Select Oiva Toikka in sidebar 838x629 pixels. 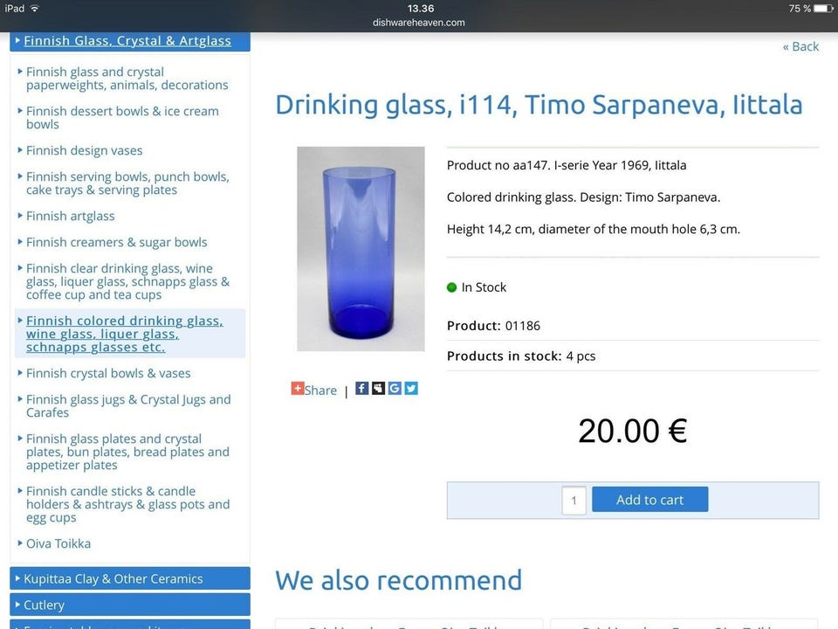[x=58, y=543]
